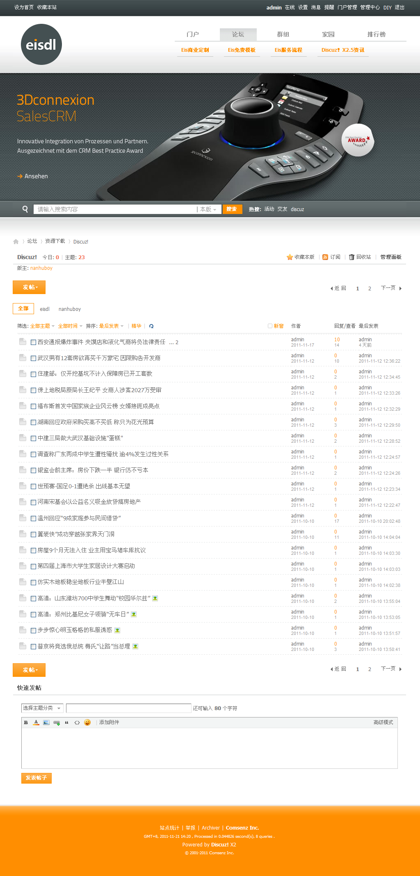This screenshot has width=420, height=876.
Task: Click the RSS 订阅 feed icon
Action: coord(325,257)
